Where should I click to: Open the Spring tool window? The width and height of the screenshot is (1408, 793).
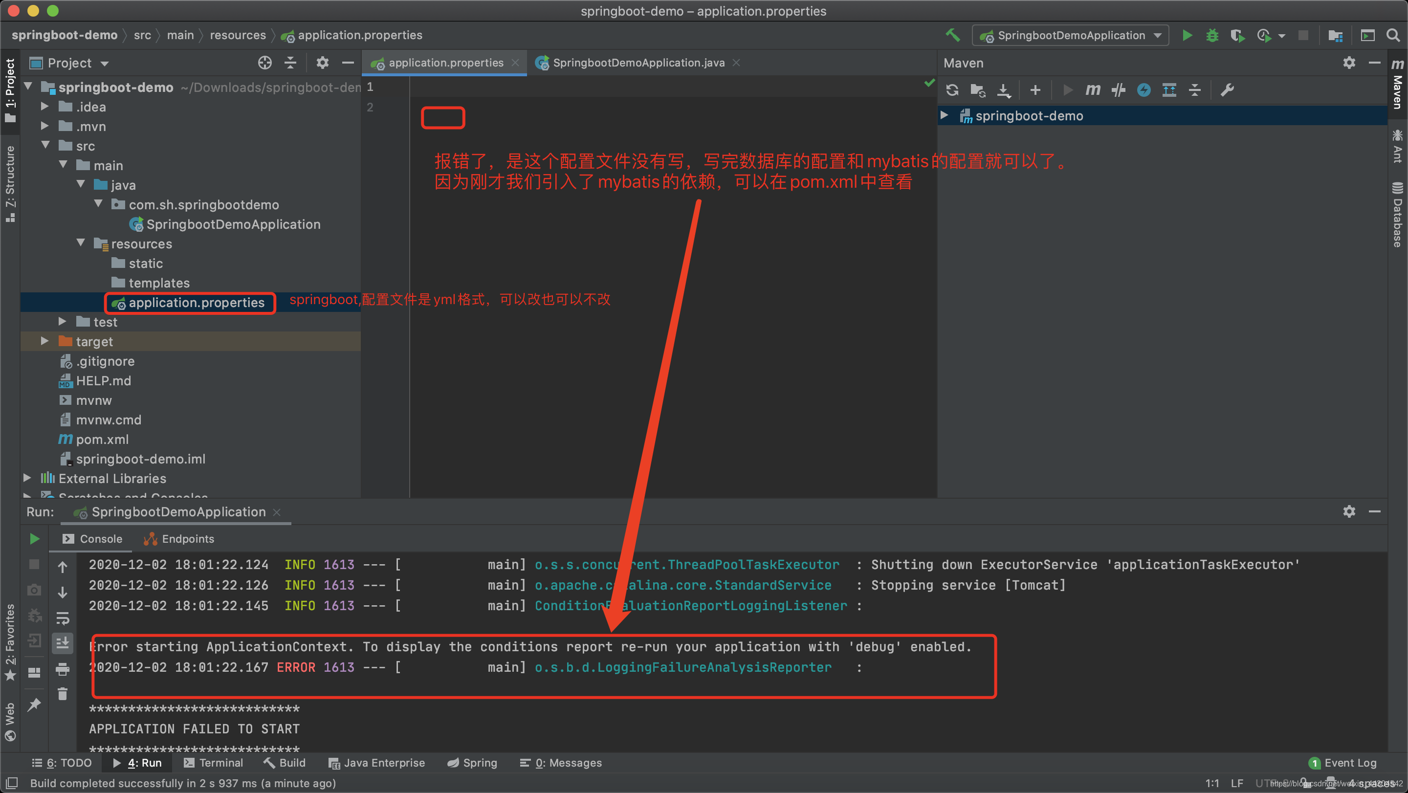click(472, 763)
